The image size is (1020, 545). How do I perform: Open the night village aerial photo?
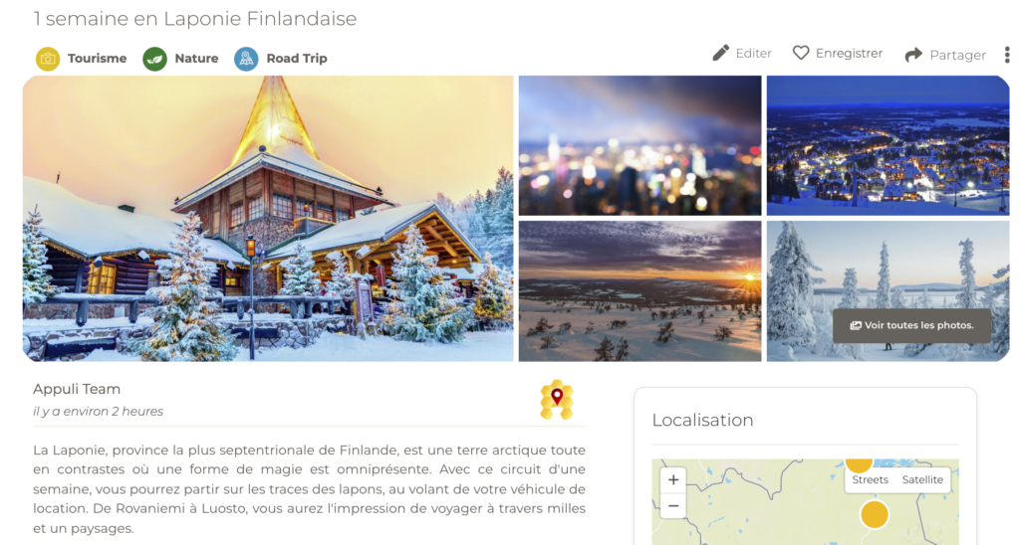pos(888,145)
